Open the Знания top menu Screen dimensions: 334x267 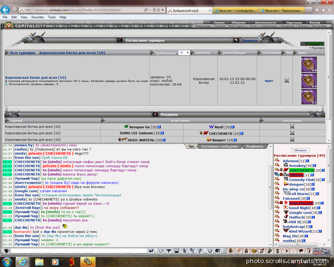(x=219, y=23)
